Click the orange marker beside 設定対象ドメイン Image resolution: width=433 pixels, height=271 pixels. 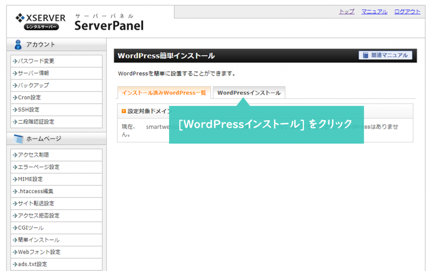(124, 111)
